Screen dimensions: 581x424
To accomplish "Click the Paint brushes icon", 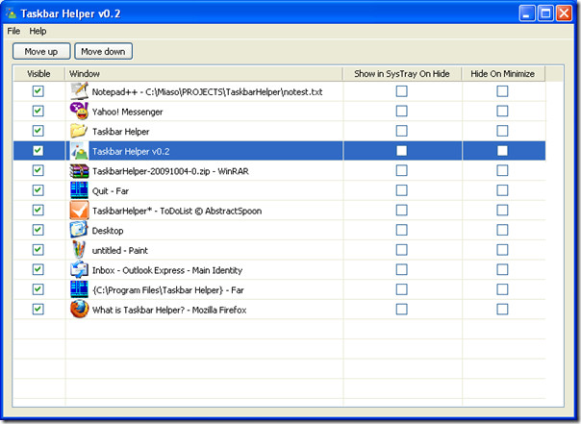I will pyautogui.click(x=79, y=250).
